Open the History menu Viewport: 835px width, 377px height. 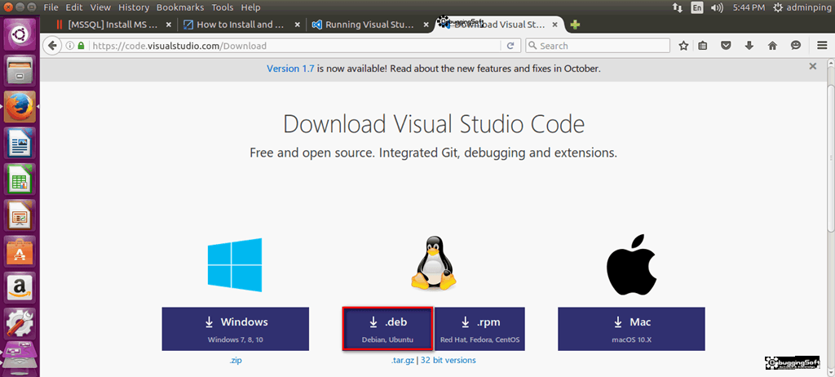[x=134, y=7]
